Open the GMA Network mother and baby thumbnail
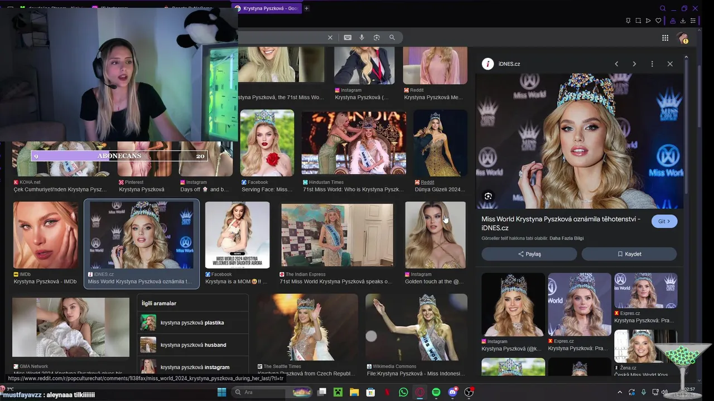 71,327
